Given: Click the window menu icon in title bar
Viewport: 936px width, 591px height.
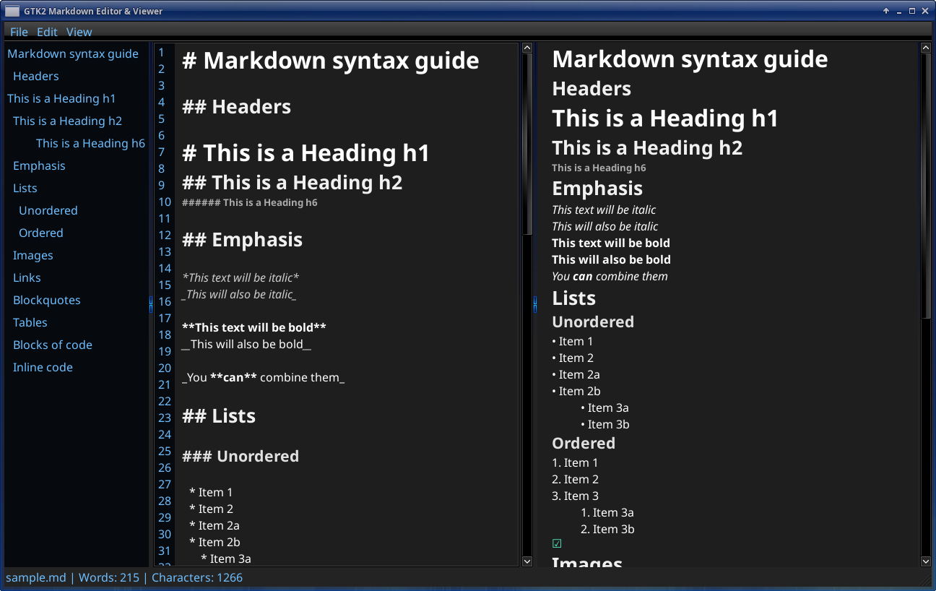Looking at the screenshot, I should [12, 11].
